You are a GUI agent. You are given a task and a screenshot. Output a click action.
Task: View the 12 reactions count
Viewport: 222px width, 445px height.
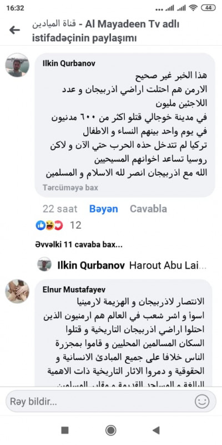(x=75, y=225)
